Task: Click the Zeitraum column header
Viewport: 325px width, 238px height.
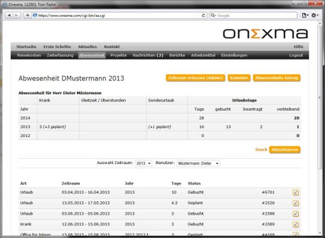Action: pos(70,183)
